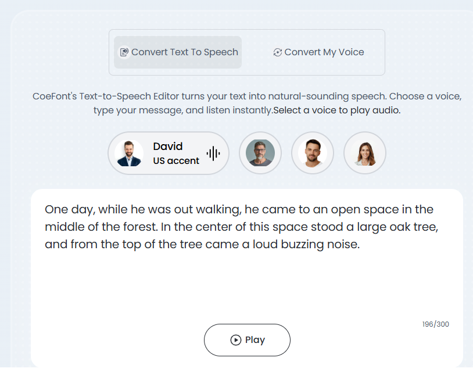Select the woman's voice avatar

point(365,153)
